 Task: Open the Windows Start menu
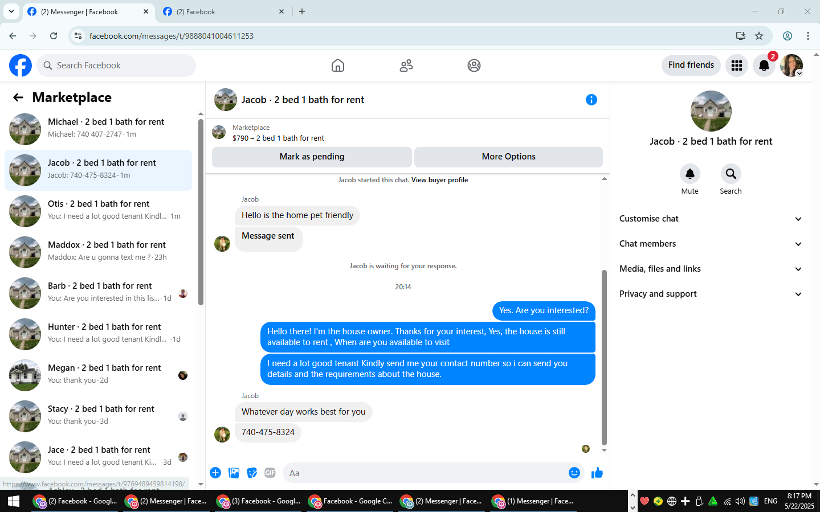tap(14, 501)
